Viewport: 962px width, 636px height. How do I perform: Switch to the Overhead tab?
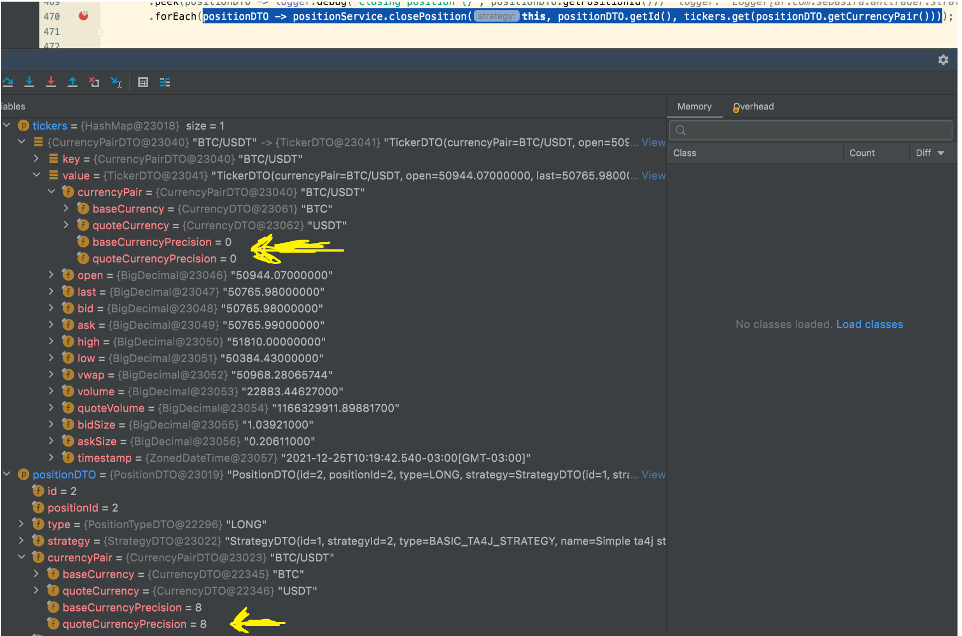tap(753, 106)
